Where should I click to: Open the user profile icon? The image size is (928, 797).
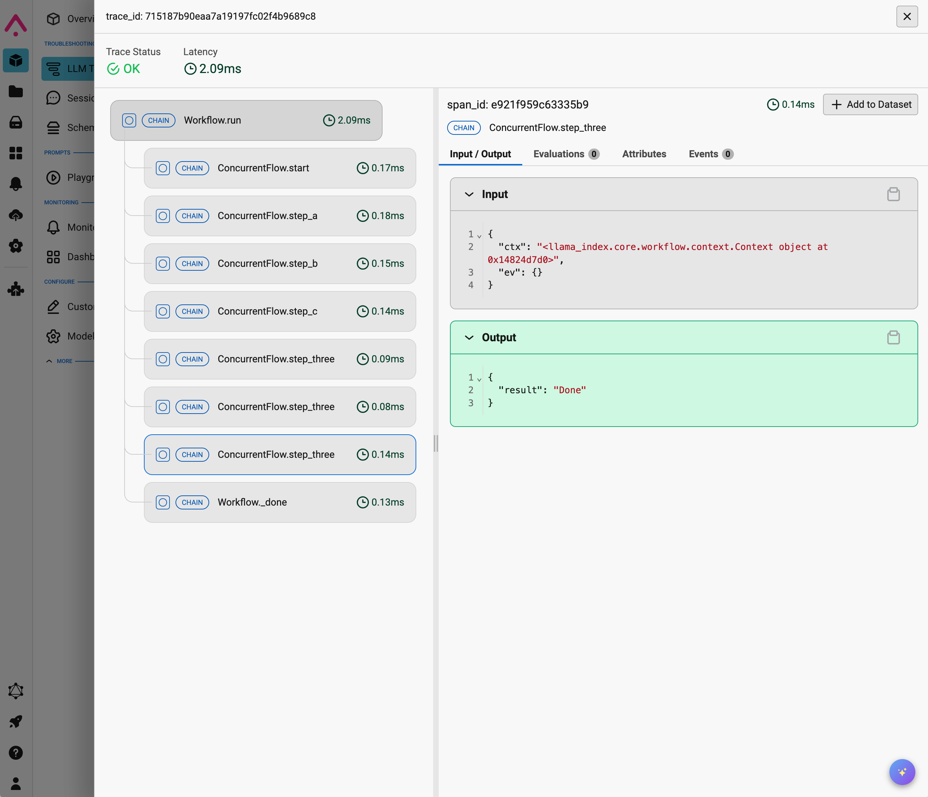coord(16,784)
